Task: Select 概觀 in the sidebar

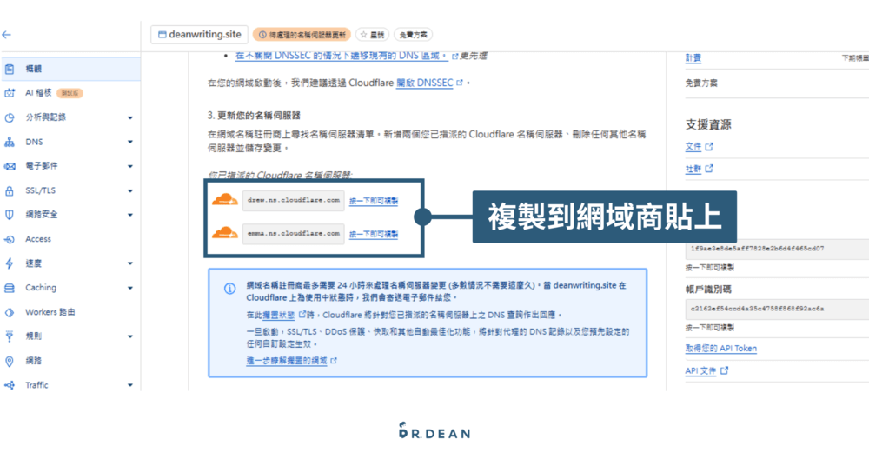Action: (x=70, y=69)
